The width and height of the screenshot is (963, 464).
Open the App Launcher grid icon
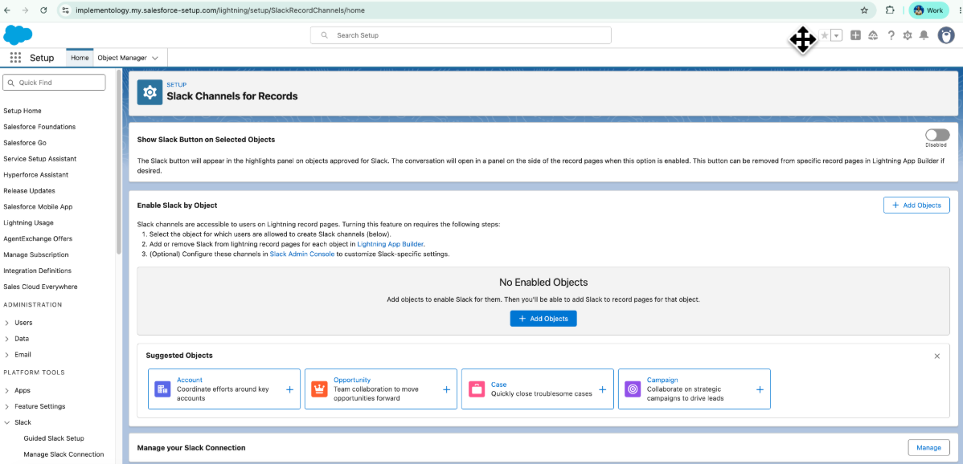(x=16, y=58)
